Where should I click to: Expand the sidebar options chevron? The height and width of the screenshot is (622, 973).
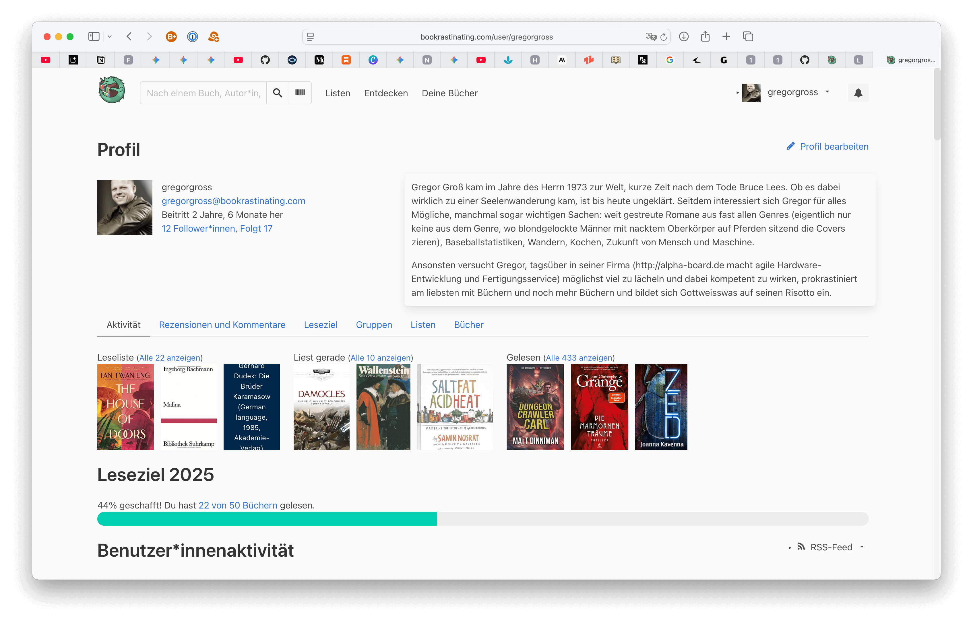point(110,37)
